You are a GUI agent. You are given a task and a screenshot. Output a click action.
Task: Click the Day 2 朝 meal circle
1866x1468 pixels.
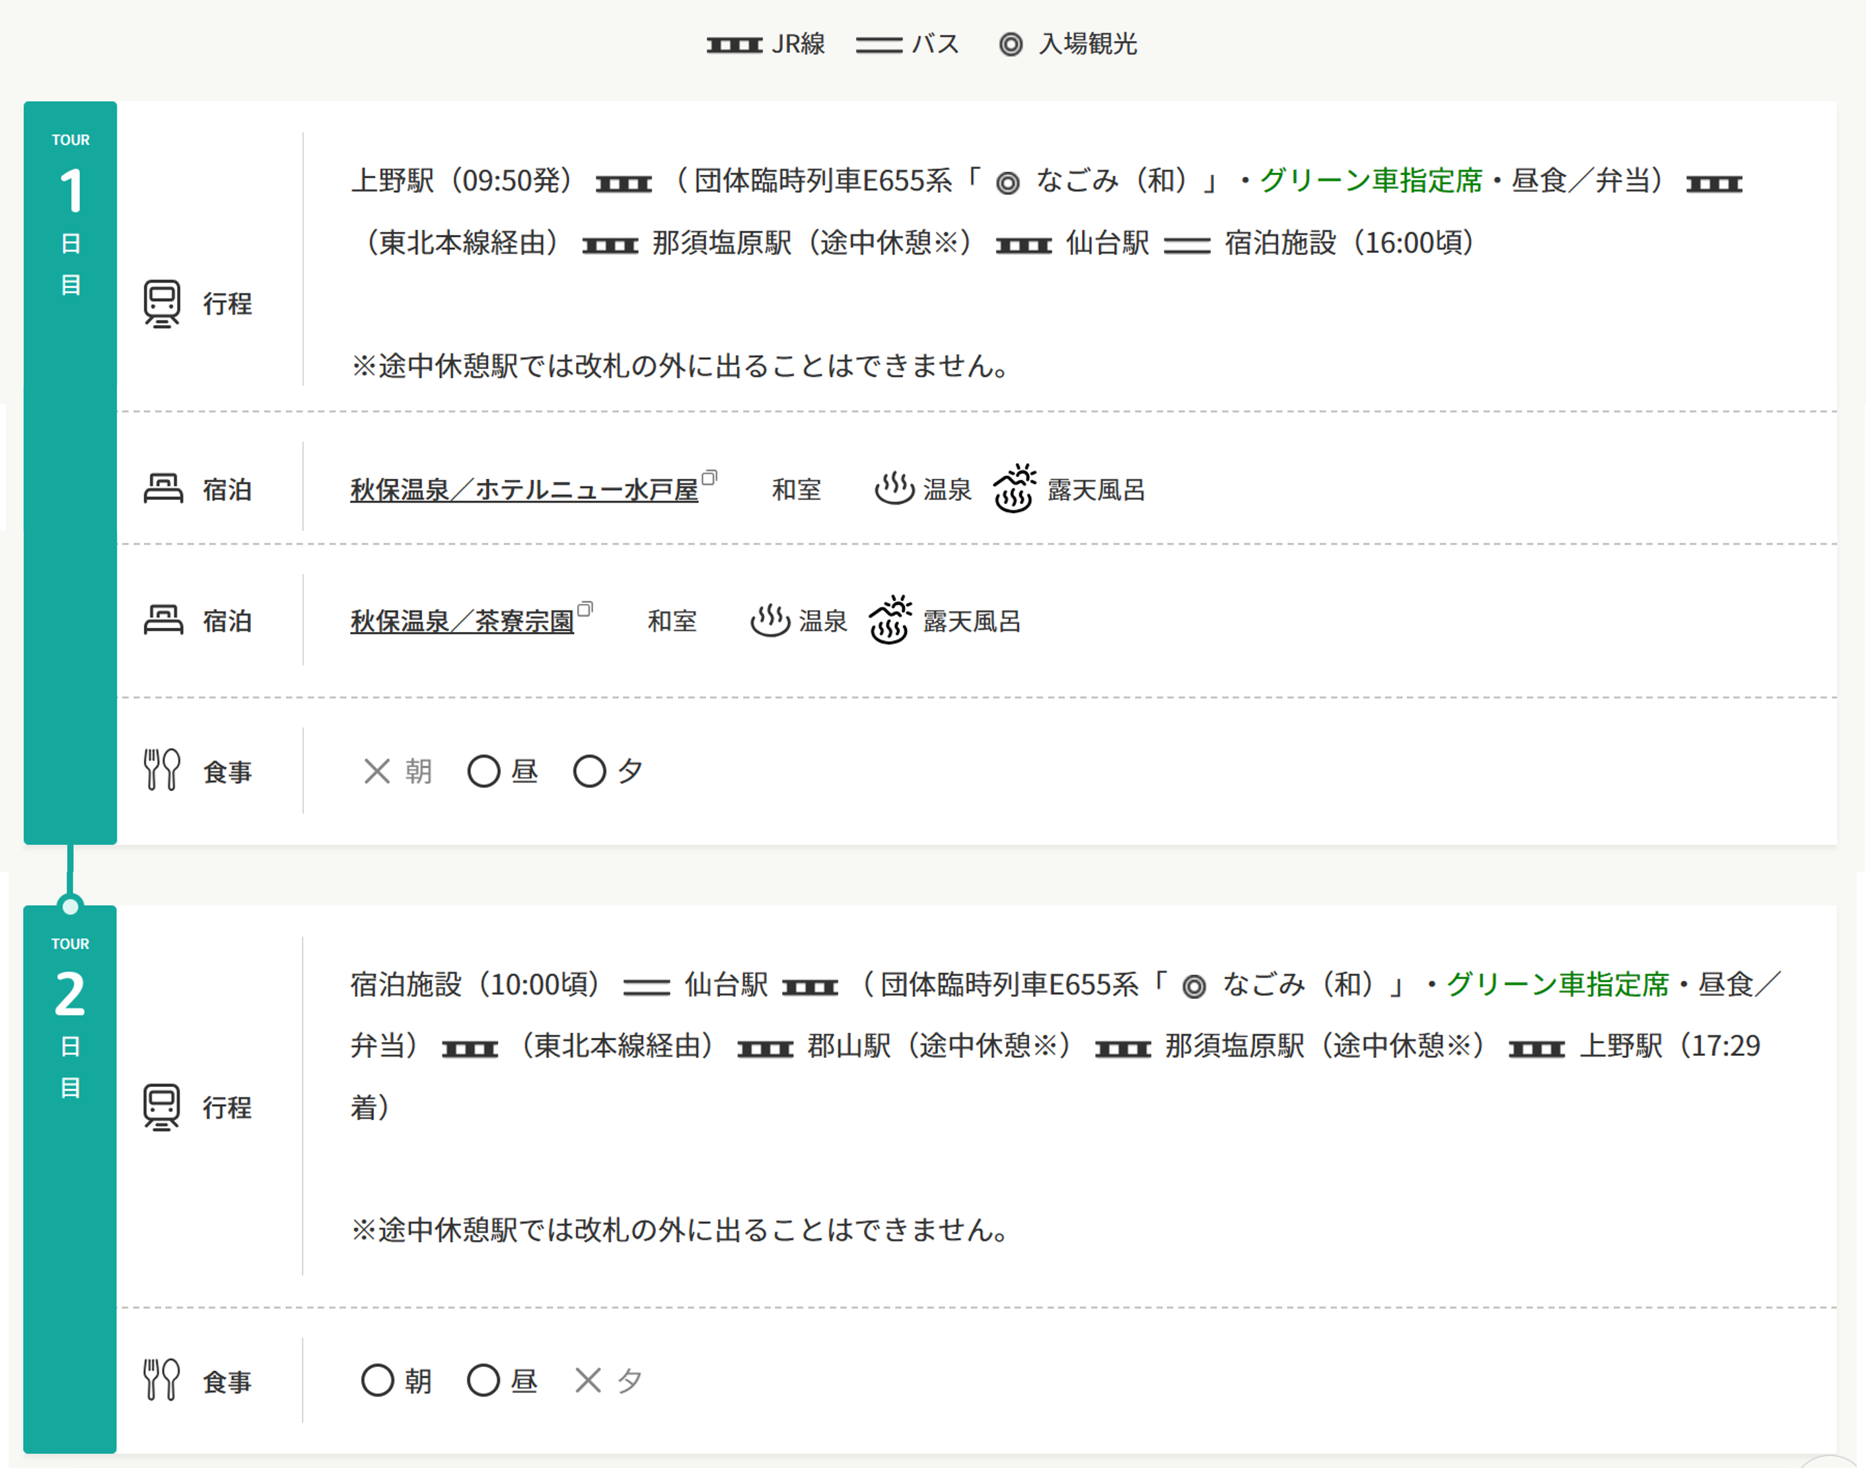377,1380
